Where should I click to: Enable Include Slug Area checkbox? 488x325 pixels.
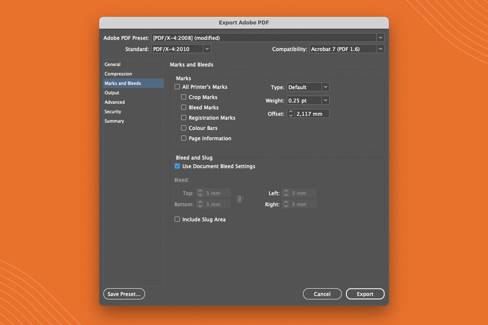click(177, 219)
